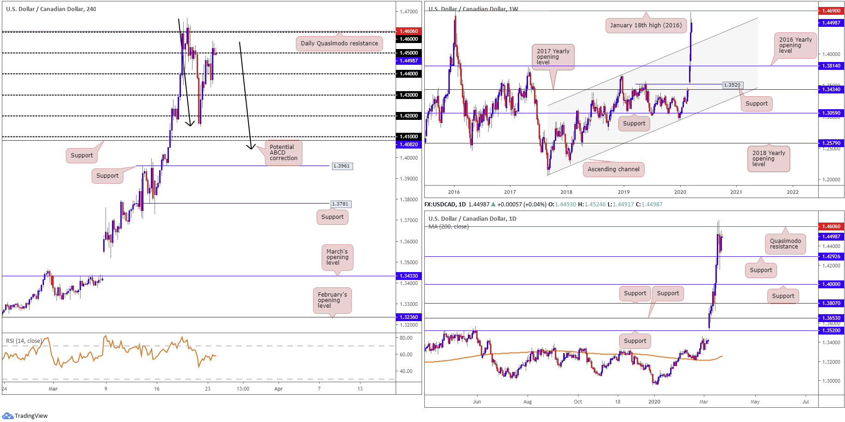The image size is (845, 422).
Task: Click the 1.44000 price label on 240 chart
Action: pos(409,74)
